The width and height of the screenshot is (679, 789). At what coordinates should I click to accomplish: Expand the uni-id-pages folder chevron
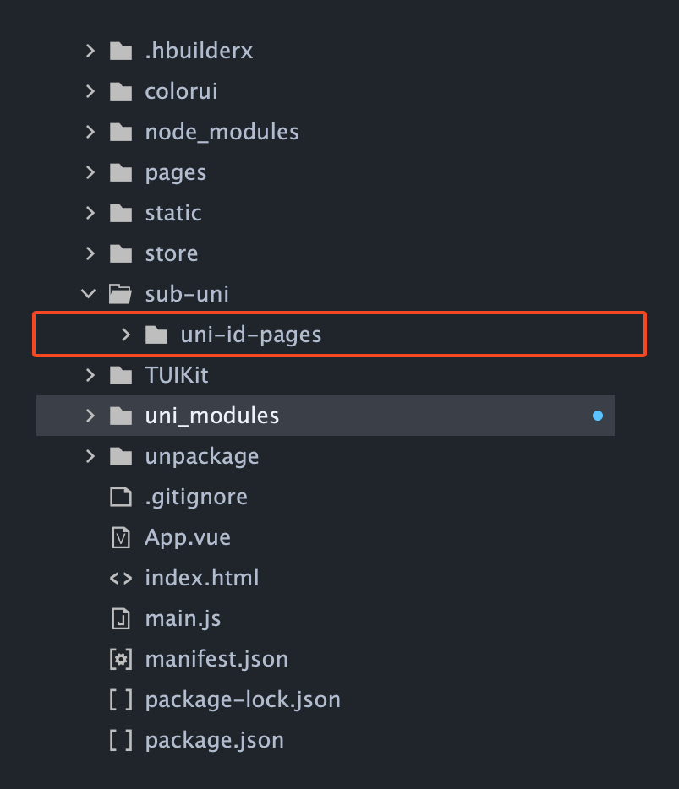click(x=126, y=335)
